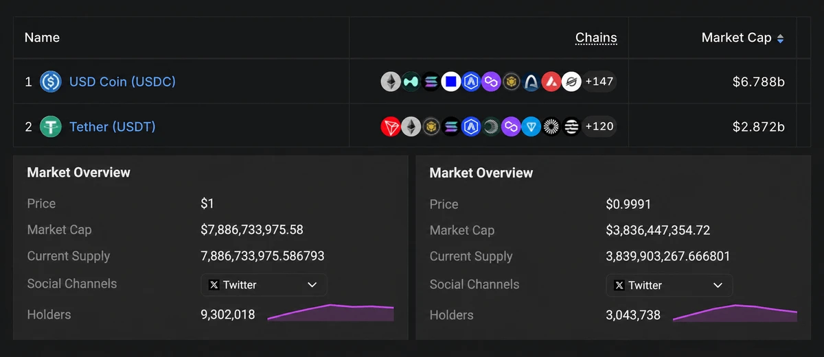Click the Tether coin logo
Viewport: 824px width, 357px height.
51,127
